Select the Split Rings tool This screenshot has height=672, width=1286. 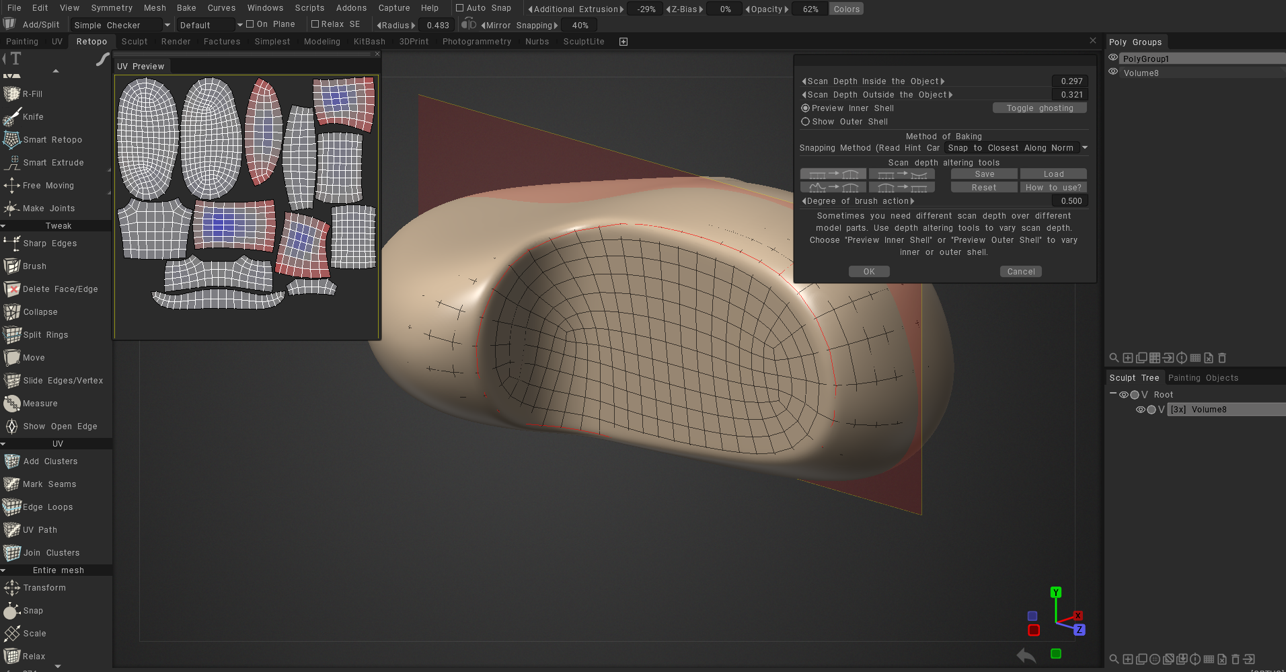coord(45,335)
